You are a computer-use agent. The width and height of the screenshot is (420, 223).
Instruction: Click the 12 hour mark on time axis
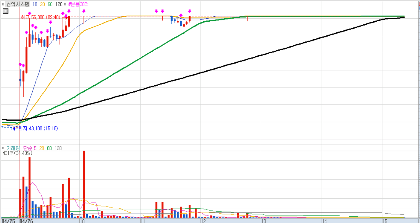pos(203,221)
